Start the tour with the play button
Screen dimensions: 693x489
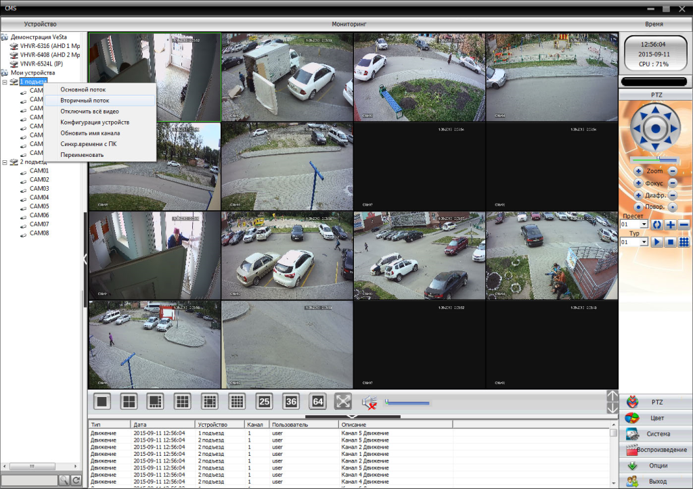click(656, 241)
